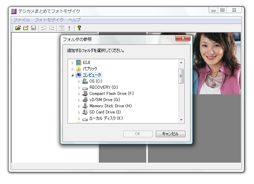Select Memory Stick Drive (H:)
The height and width of the screenshot is (184, 254).
(x=110, y=106)
